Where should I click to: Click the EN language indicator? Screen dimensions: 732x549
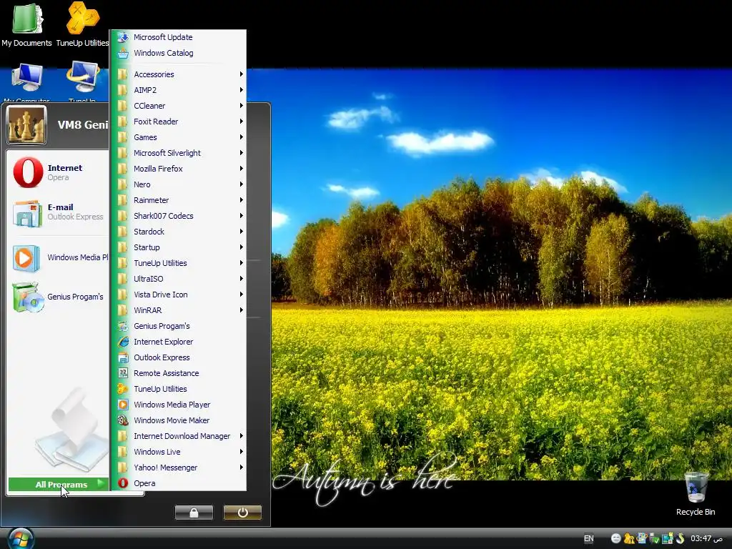click(589, 539)
